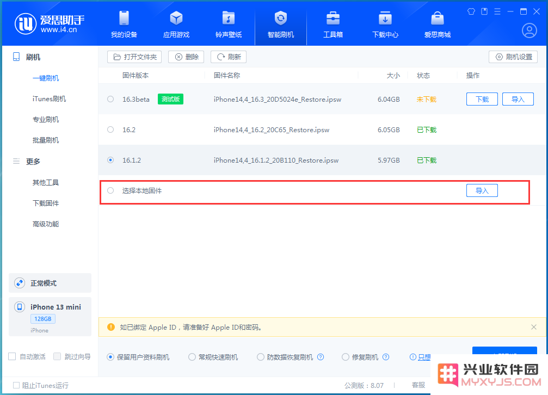Click 导入 in the 16.3beta row
Screen dimensions: 548x395
pos(518,99)
